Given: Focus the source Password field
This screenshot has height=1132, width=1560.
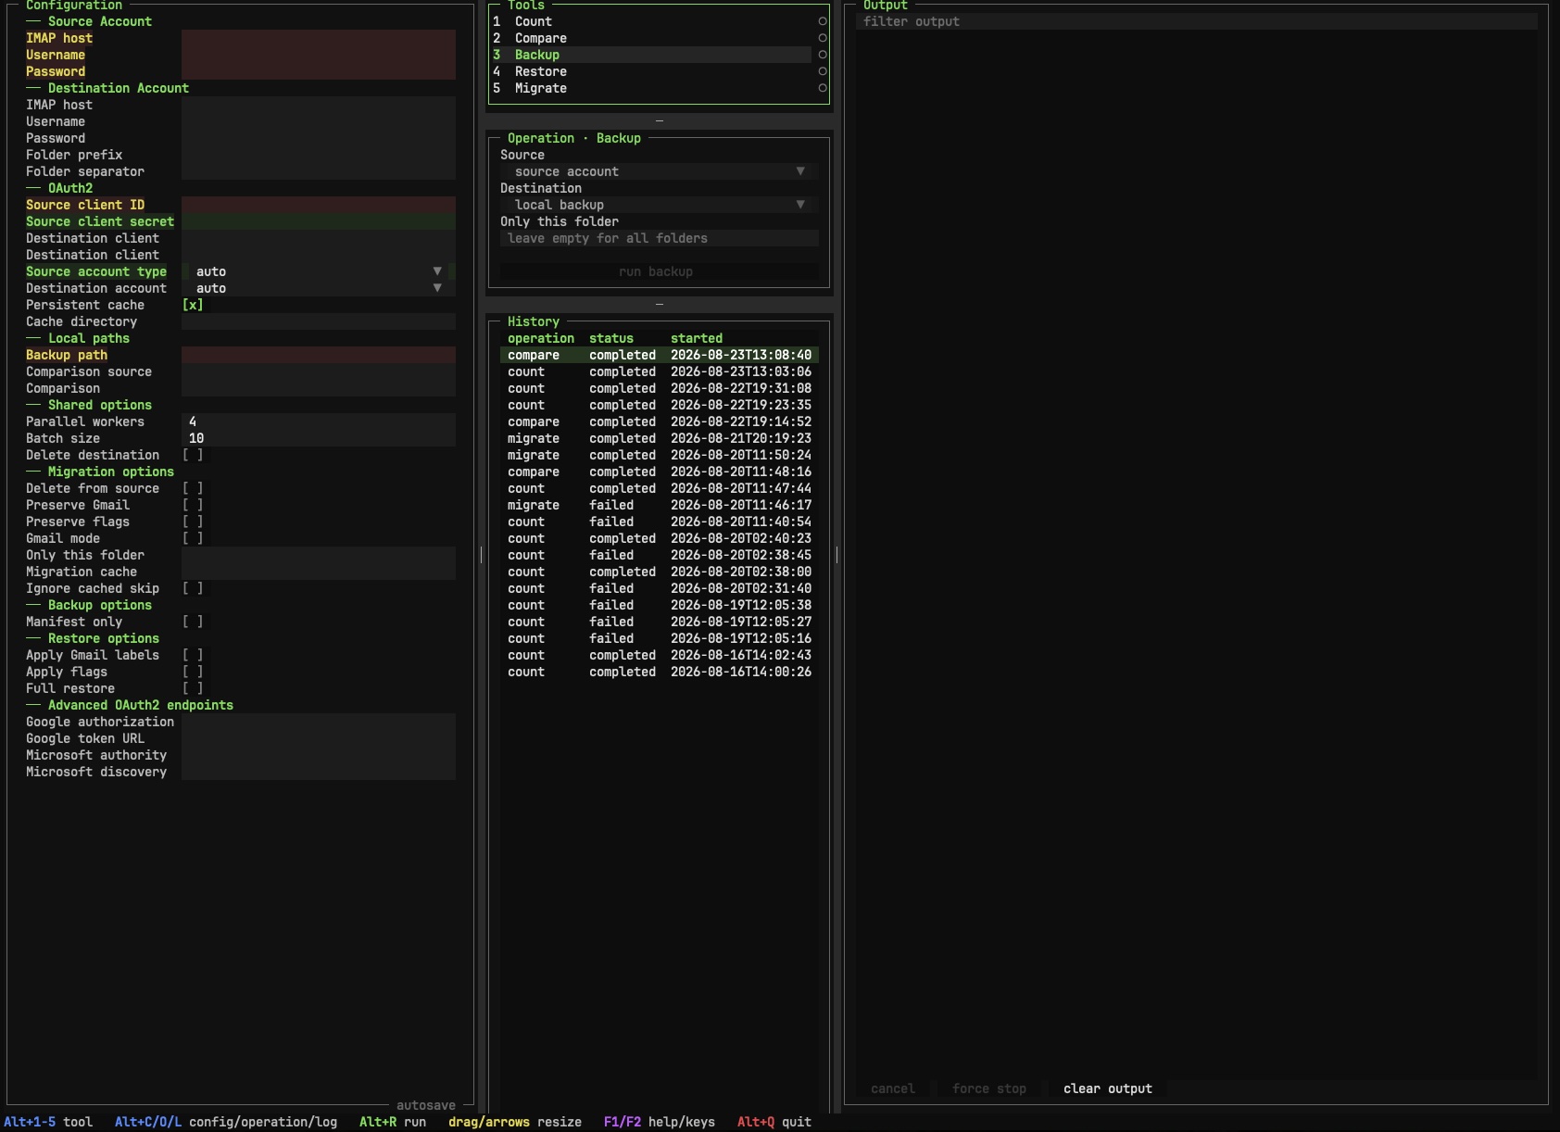Looking at the screenshot, I should coord(319,71).
